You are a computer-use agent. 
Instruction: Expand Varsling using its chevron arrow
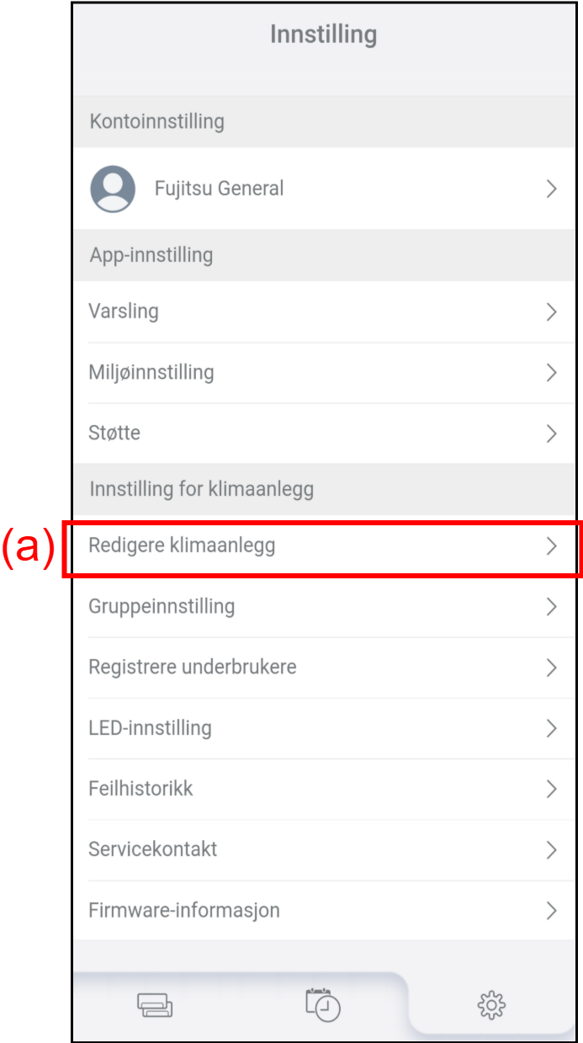coord(552,311)
